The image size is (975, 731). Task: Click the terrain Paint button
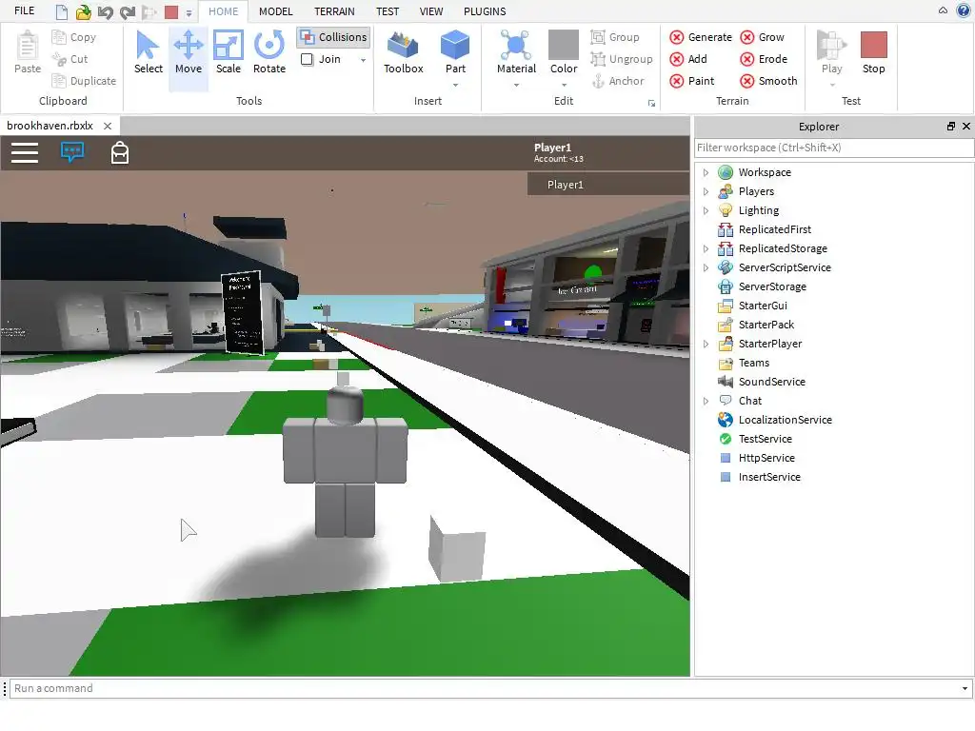[691, 81]
